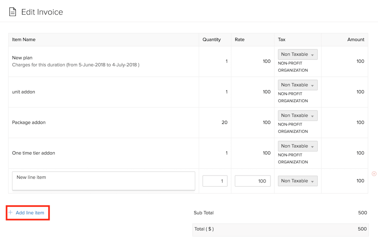Expand the unit addon Tax dropdown
This screenshot has height=252, width=378.
[297, 85]
